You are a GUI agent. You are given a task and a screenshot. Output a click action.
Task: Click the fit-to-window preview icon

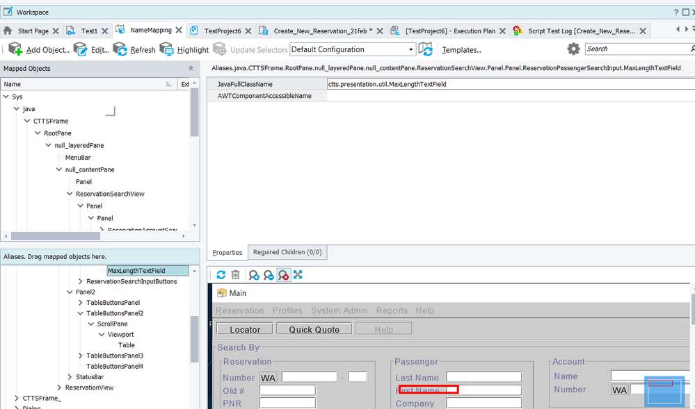pos(298,275)
